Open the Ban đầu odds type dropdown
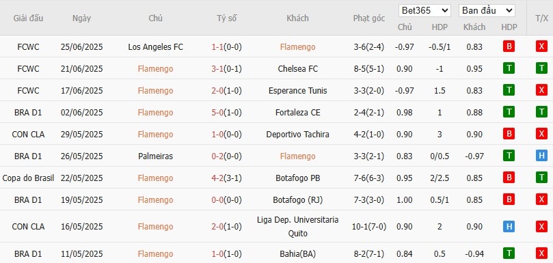Image resolution: width=553 pixels, height=263 pixels. click(487, 10)
